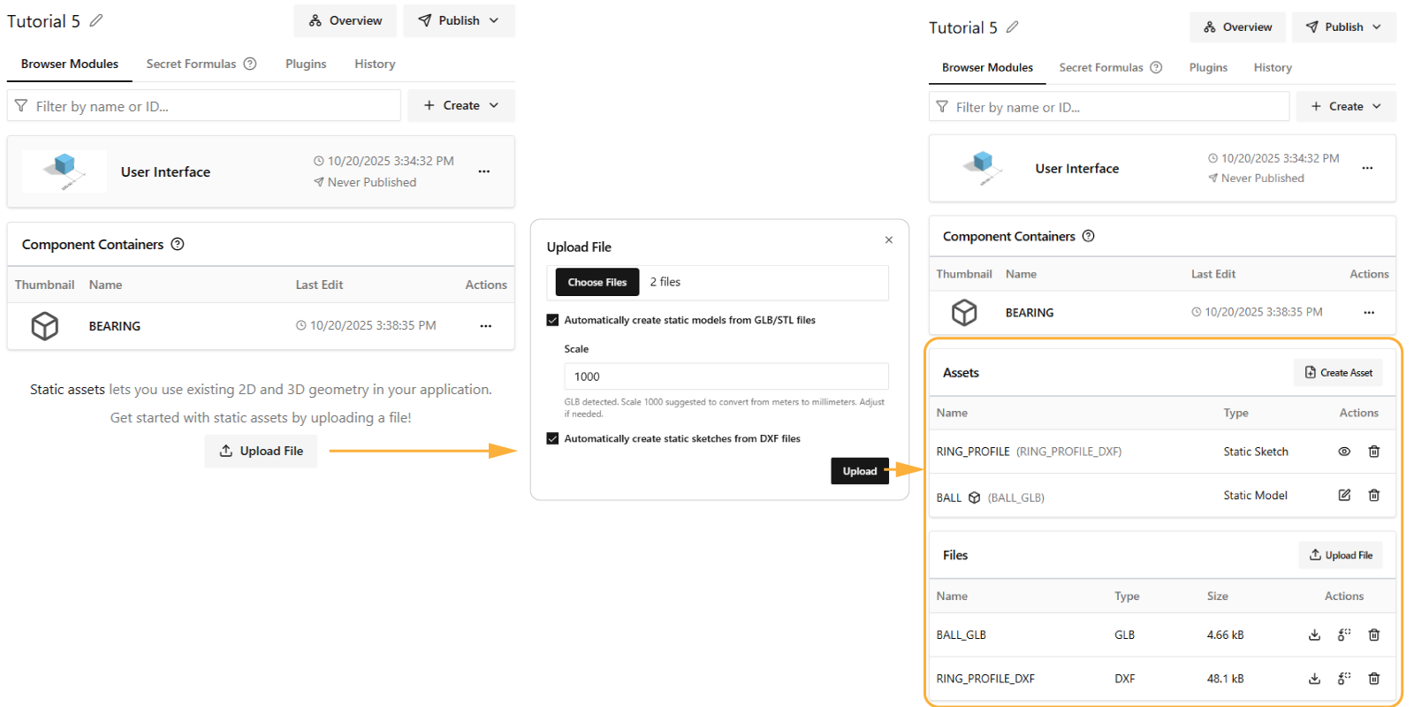Download the RING_PROFILE_DXF file
Screen dimensions: 1414x707
pos(1314,679)
